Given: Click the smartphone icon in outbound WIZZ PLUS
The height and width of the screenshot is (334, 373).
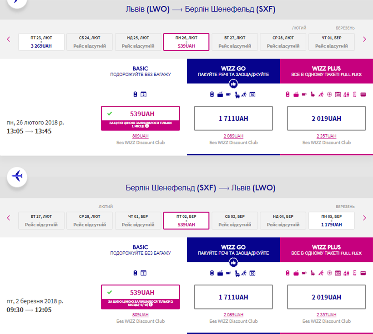Looking at the screenshot, I should (355, 94).
